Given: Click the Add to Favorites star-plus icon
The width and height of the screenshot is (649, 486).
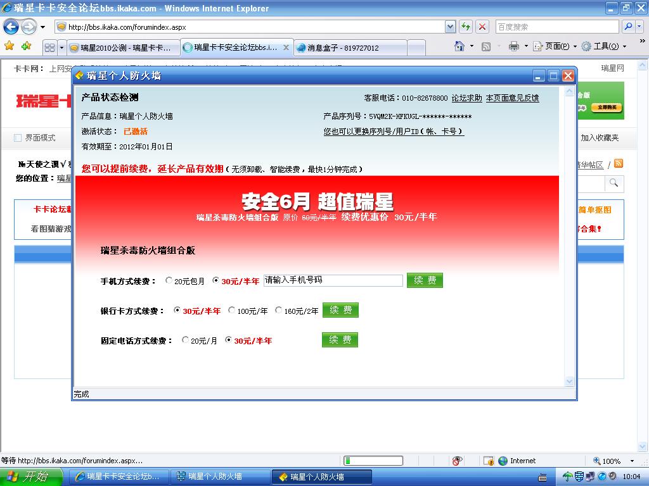Looking at the screenshot, I should (x=27, y=46).
